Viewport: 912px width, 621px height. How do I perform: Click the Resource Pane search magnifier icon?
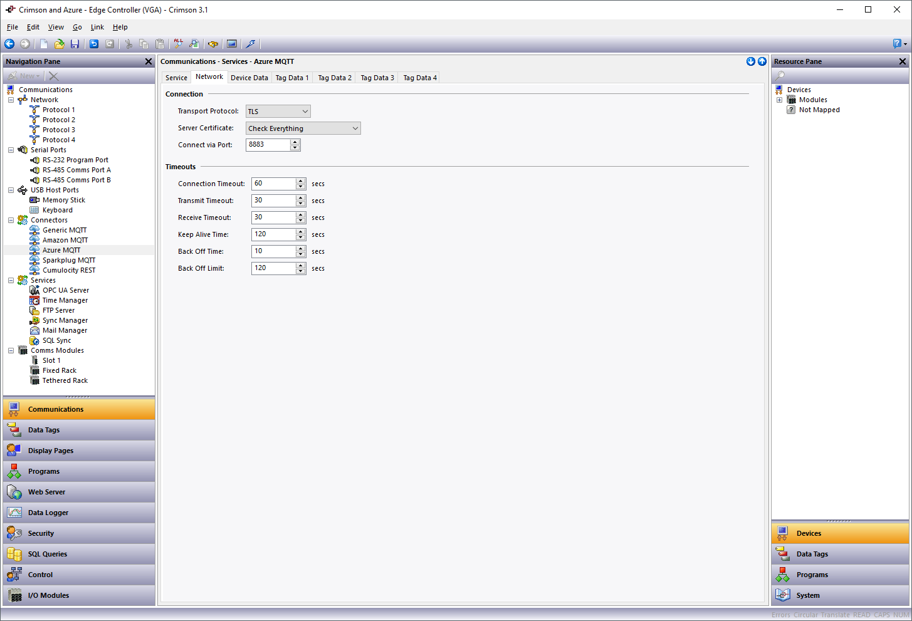click(780, 76)
